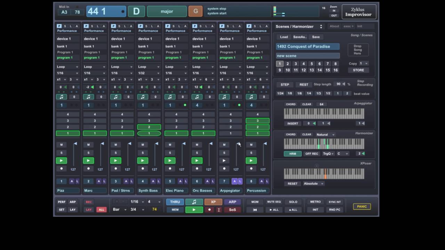Select the A tab on the Synth Bass track
The height and width of the screenshot is (250, 445).
[158, 26]
